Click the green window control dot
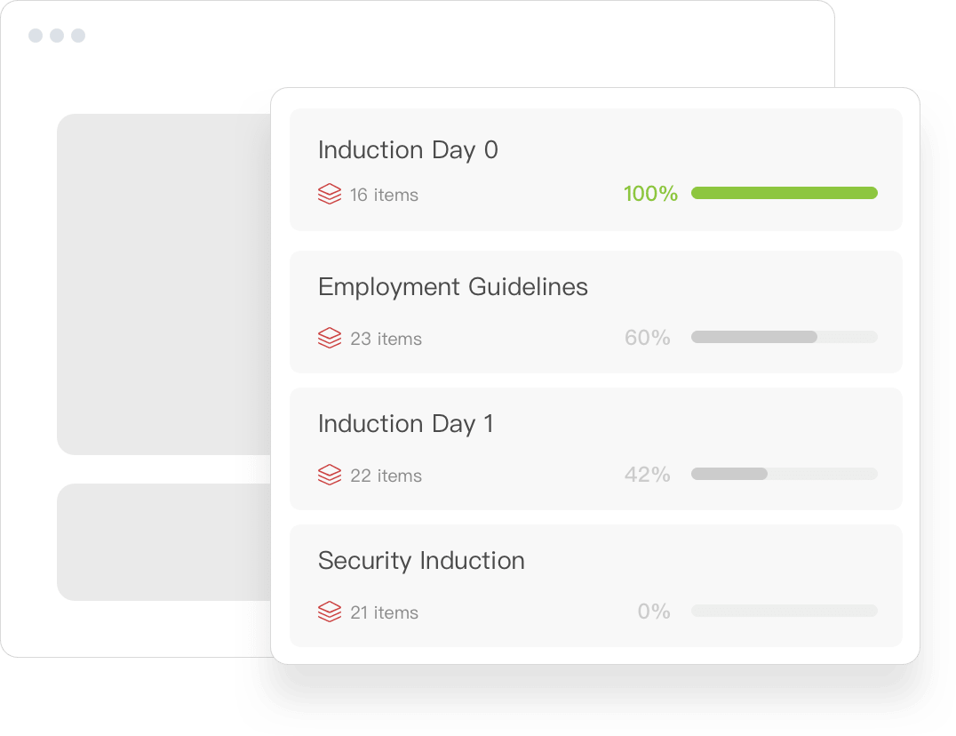The width and height of the screenshot is (956, 736). pos(76,36)
